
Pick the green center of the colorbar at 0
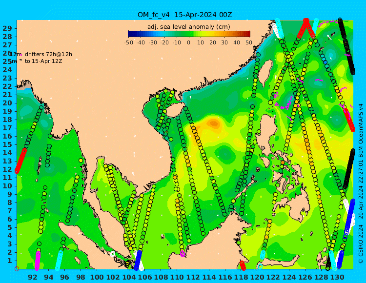click(188, 34)
